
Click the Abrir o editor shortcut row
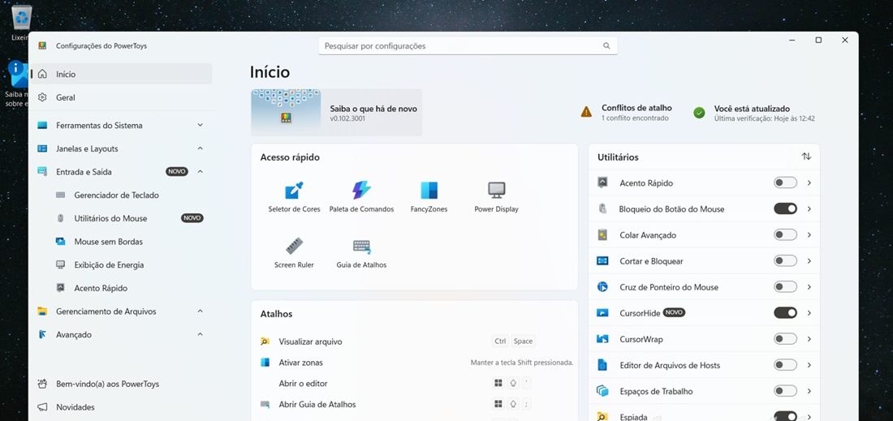(x=416, y=384)
